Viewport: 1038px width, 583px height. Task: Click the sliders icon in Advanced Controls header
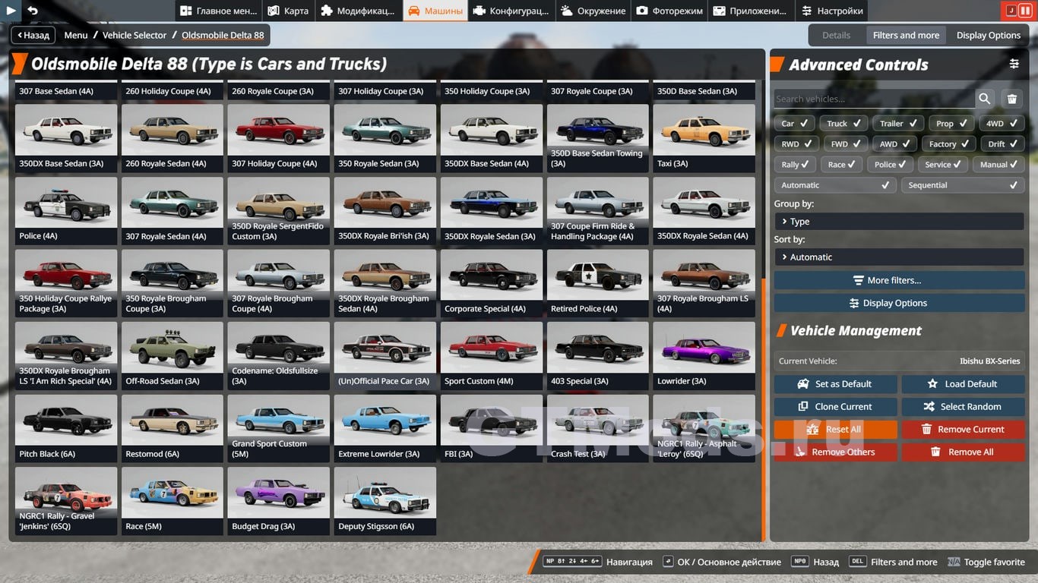coord(1014,65)
